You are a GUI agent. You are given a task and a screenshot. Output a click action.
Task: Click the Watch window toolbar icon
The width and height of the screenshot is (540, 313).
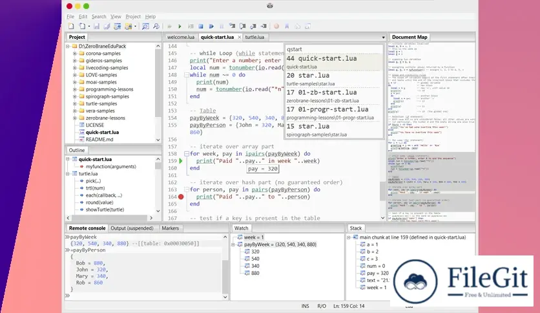coord(308,27)
